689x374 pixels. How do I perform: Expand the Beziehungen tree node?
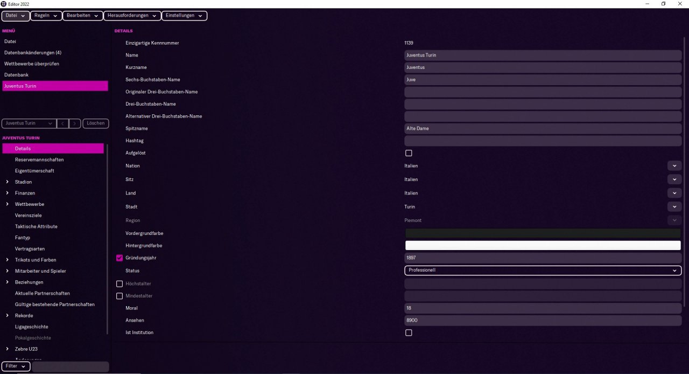7,282
